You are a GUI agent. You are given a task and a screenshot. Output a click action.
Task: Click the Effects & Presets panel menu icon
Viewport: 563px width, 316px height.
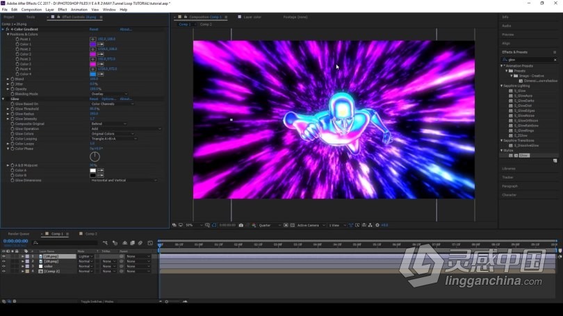[555, 52]
